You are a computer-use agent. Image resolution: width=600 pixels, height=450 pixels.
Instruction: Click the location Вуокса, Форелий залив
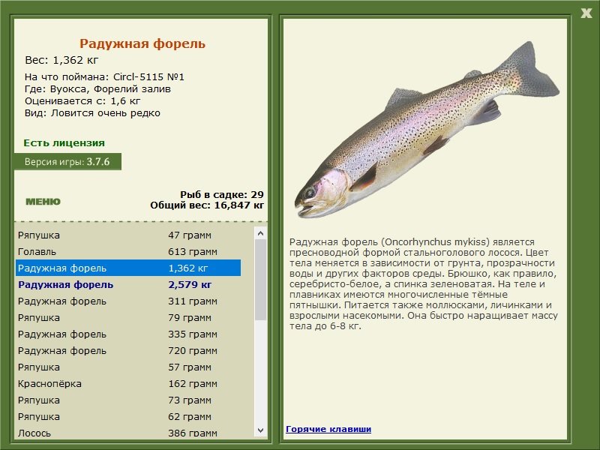tap(97, 89)
